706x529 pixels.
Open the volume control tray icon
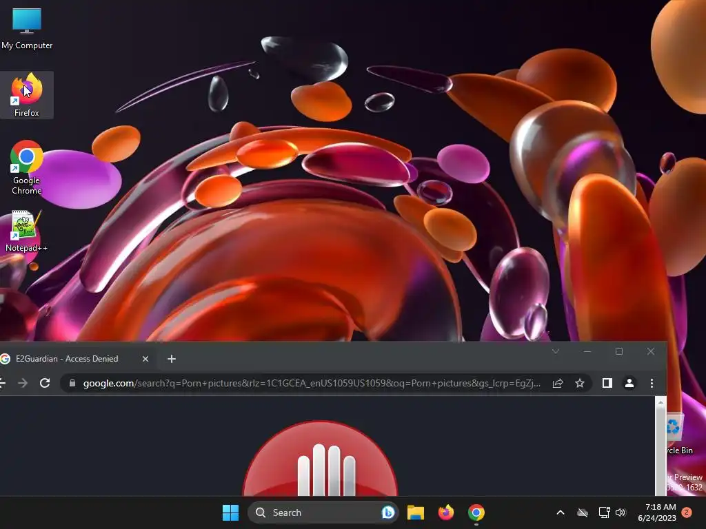click(621, 512)
